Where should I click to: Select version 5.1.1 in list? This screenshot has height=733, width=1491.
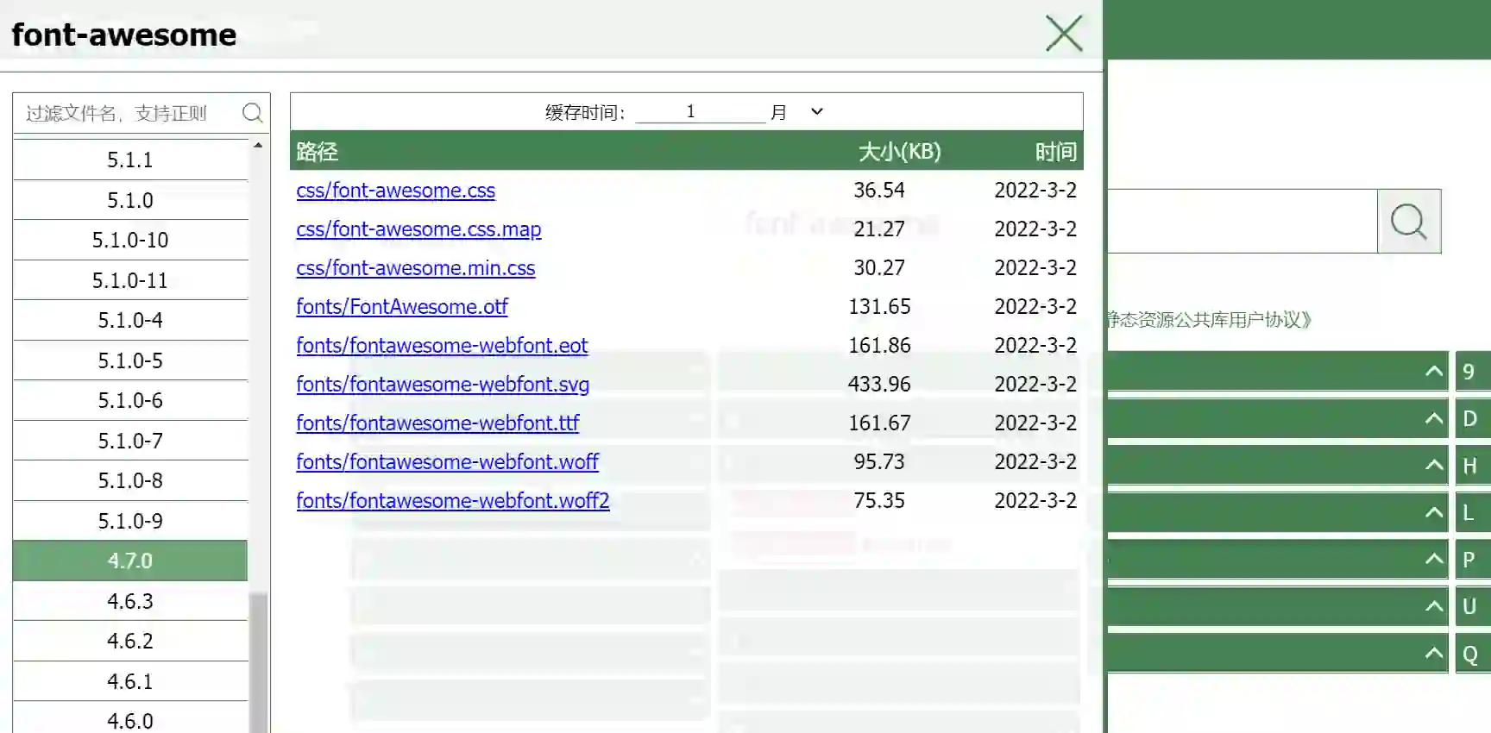(x=130, y=160)
